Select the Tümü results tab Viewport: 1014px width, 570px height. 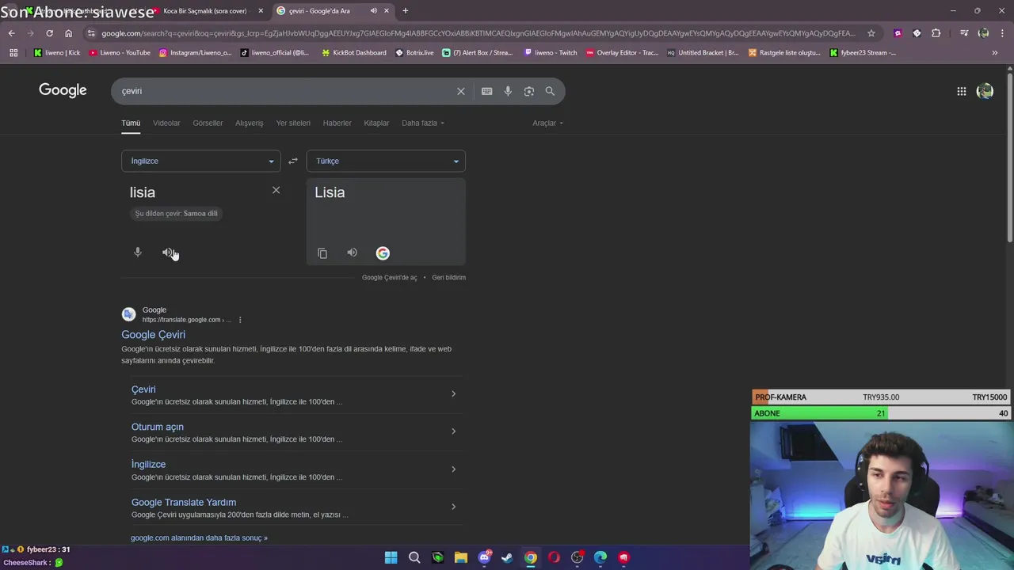[x=131, y=123]
